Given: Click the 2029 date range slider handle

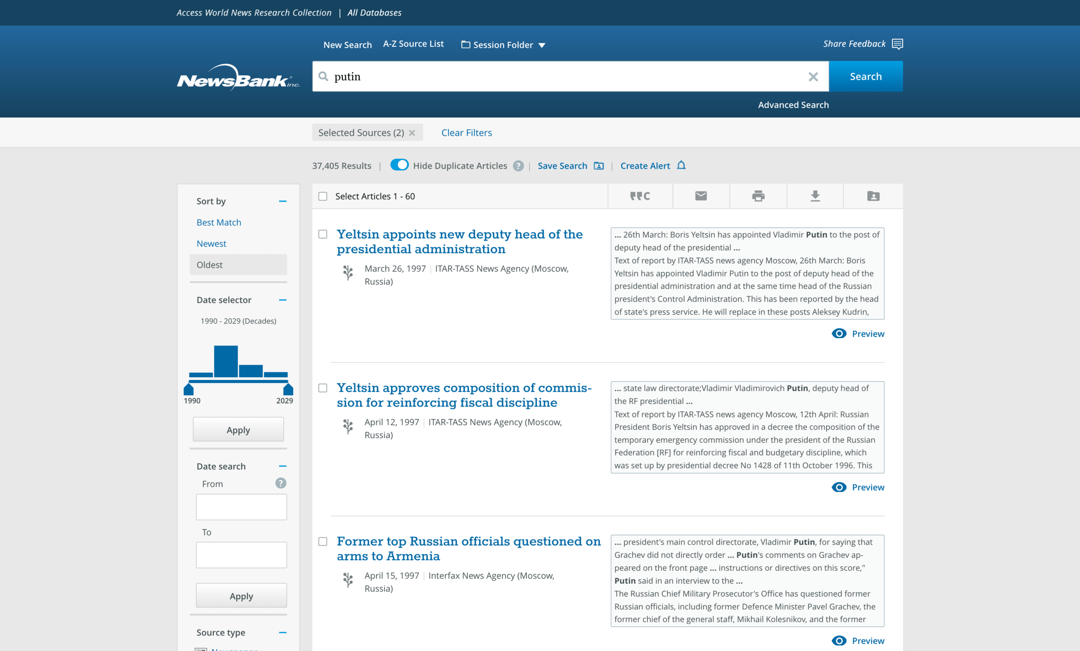Looking at the screenshot, I should coord(288,389).
